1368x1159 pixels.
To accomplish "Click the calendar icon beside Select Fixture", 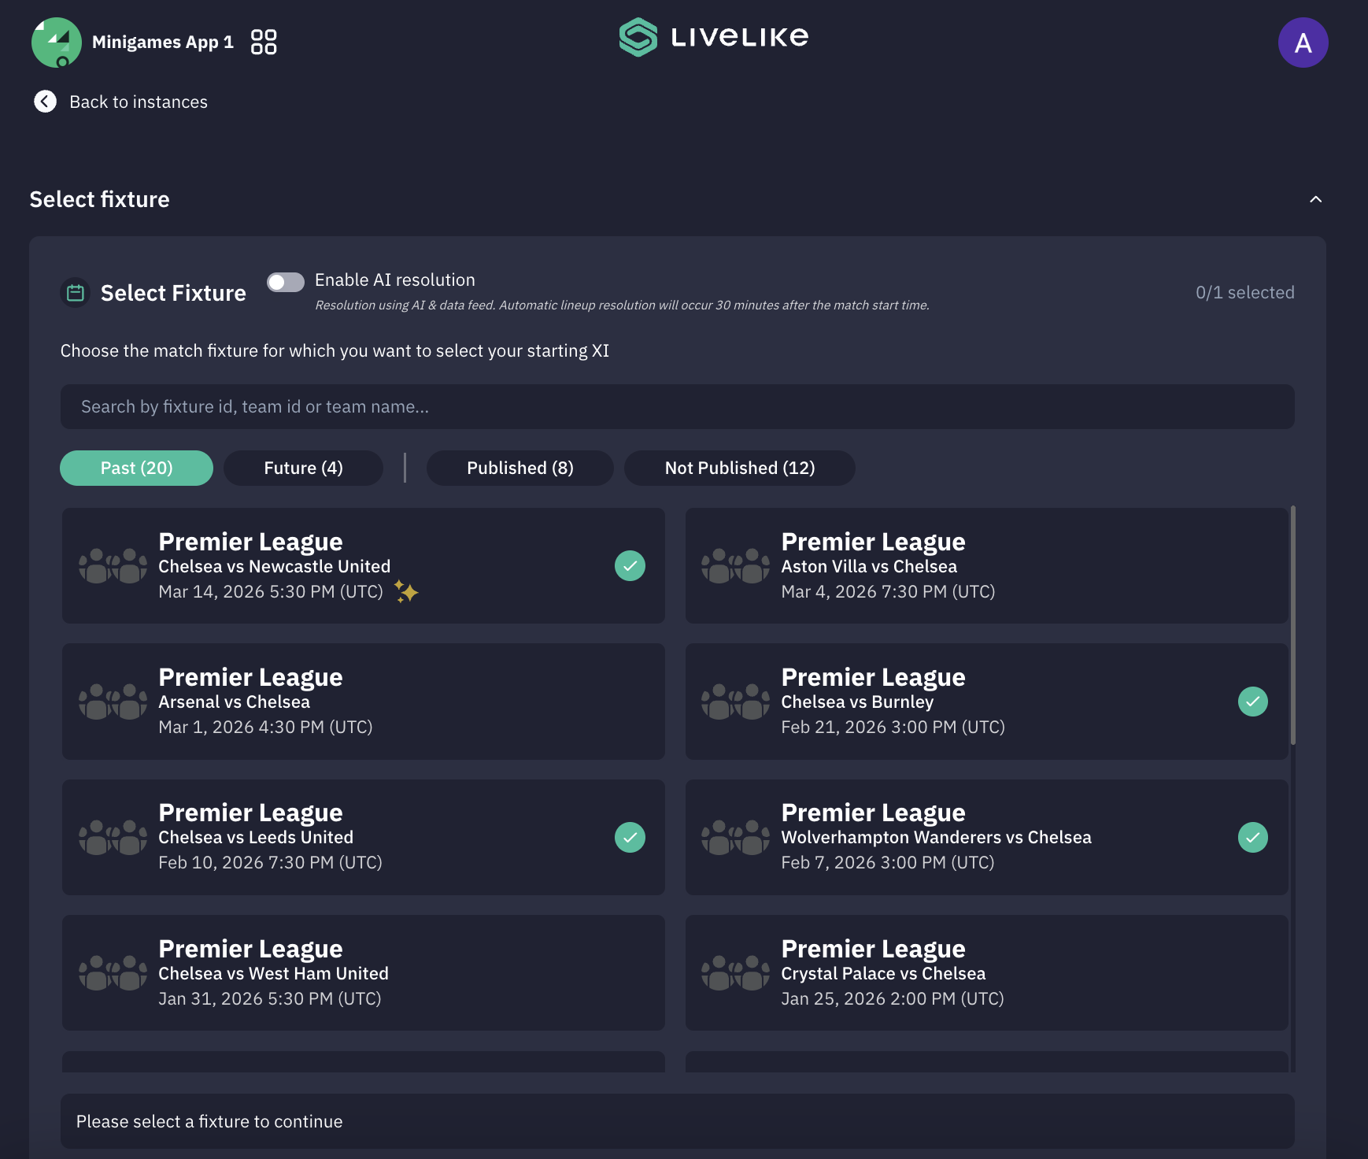I will pyautogui.click(x=76, y=293).
